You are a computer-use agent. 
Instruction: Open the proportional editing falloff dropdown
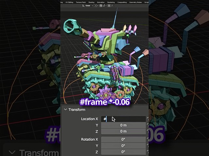coord(113,6)
